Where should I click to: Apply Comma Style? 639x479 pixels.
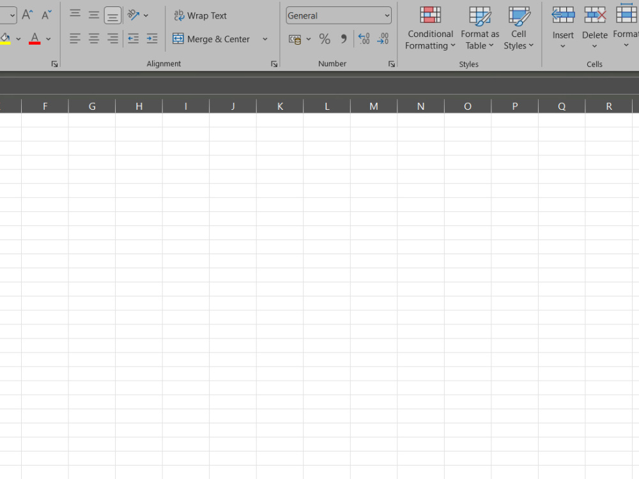pyautogui.click(x=344, y=39)
